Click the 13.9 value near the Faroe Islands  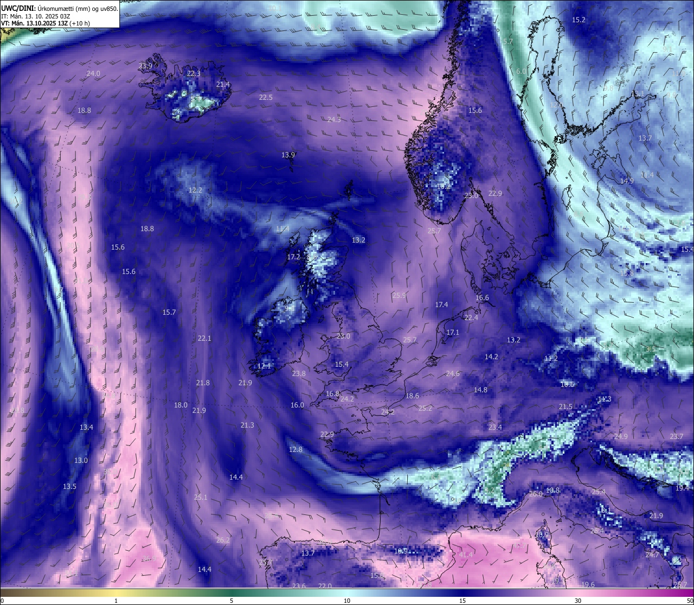(x=288, y=155)
